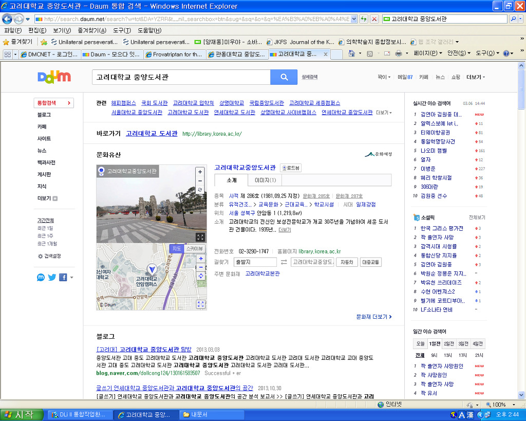
Task: Click the 출발지 start point field
Action: point(255,262)
